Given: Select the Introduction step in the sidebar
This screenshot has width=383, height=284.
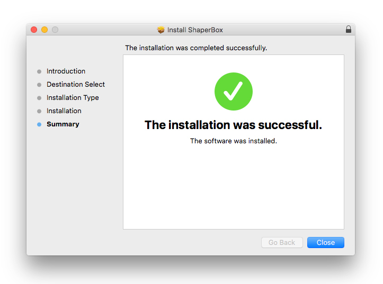Looking at the screenshot, I should tap(66, 71).
